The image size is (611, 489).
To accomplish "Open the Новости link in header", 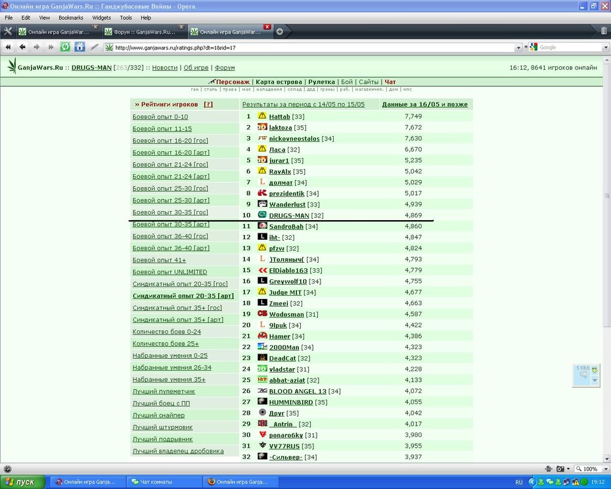I will pyautogui.click(x=164, y=68).
